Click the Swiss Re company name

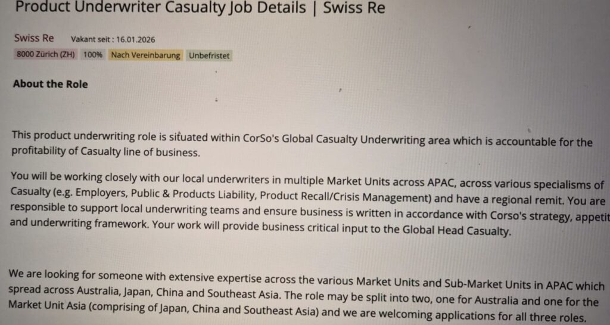tap(34, 38)
